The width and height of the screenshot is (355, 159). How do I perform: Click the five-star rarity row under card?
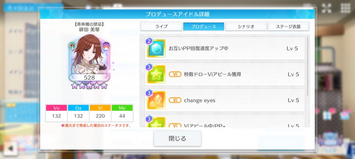[89, 86]
